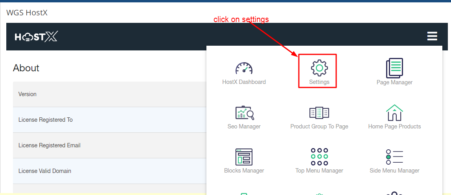Select the Seo Manager icon
Image resolution: width=451 pixels, height=195 pixels.
(244, 113)
